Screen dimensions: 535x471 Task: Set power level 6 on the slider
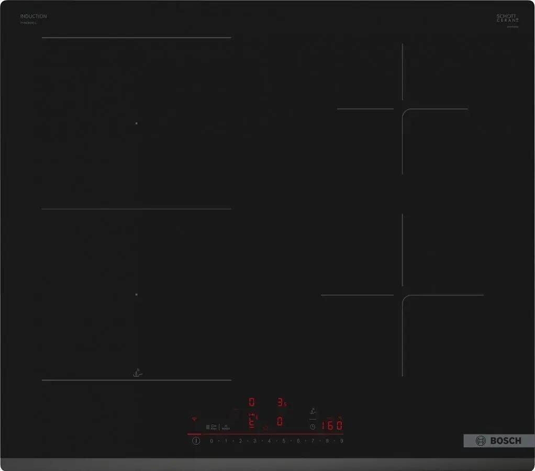[298, 441]
